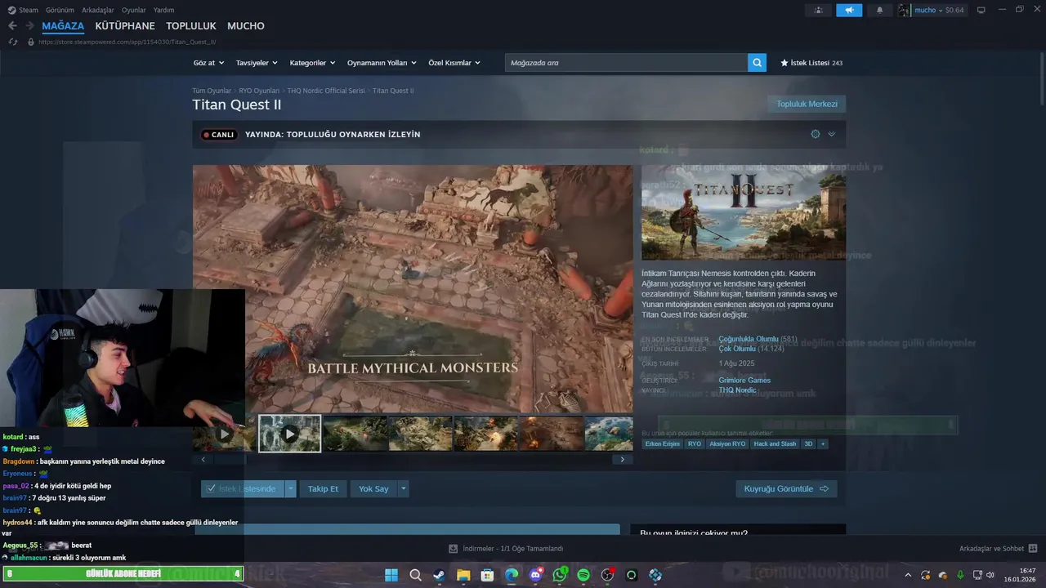Click the thumbnail strip scrollbar track
1046x588 pixels.
tap(413, 460)
